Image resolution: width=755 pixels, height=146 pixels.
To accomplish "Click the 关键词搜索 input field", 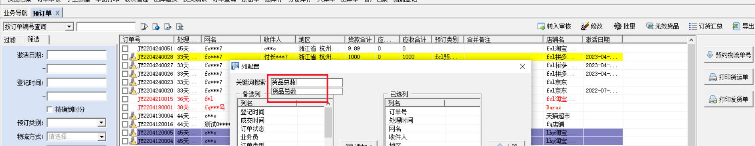I will click(x=306, y=82).
